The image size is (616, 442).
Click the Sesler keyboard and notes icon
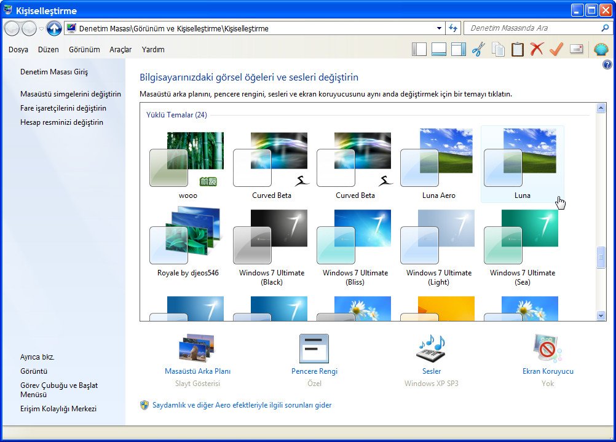click(x=431, y=348)
